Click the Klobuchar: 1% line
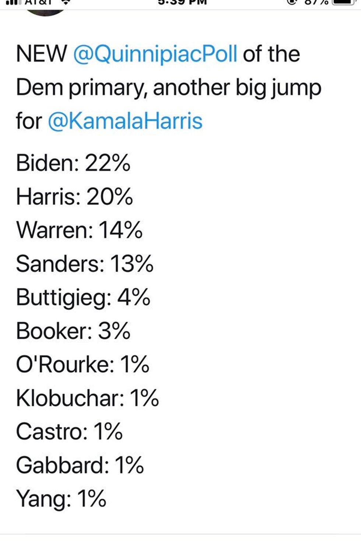Image resolution: width=361 pixels, height=541 pixels. (x=87, y=398)
